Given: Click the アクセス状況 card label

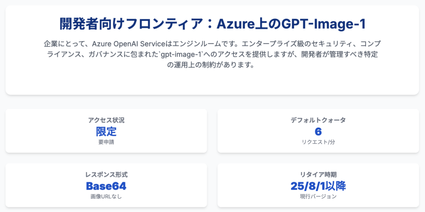Looking at the screenshot, I should click(x=106, y=120).
